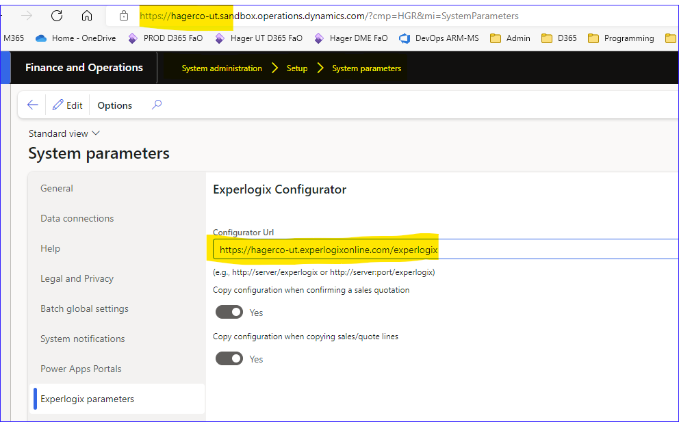Open the M365 bookmark
679x422 pixels.
pos(13,38)
